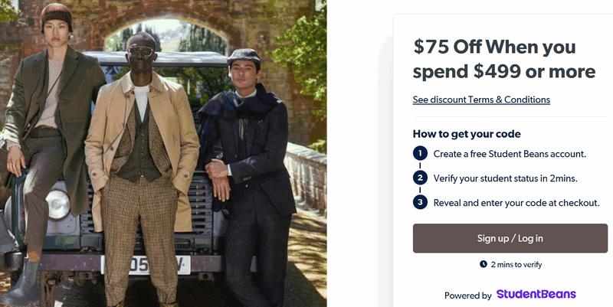Click Reveal and enter your code text
The height and width of the screenshot is (307, 613).
click(x=516, y=203)
